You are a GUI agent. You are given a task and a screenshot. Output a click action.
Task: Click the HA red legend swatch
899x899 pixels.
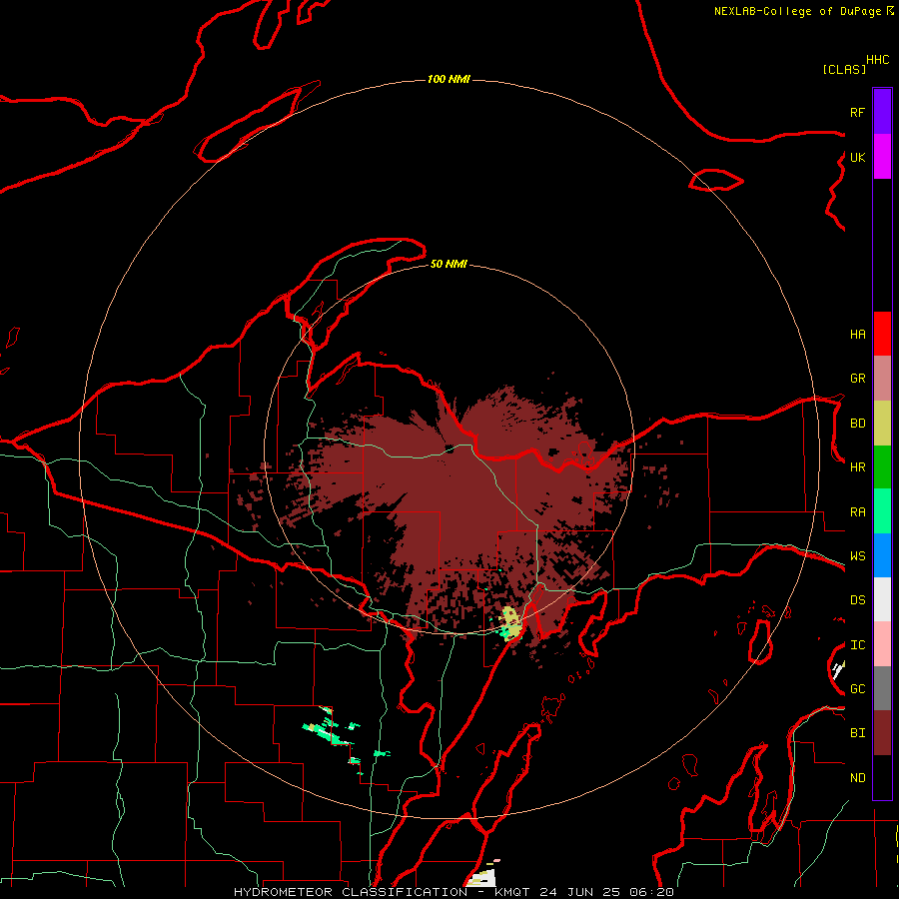pyautogui.click(x=882, y=334)
